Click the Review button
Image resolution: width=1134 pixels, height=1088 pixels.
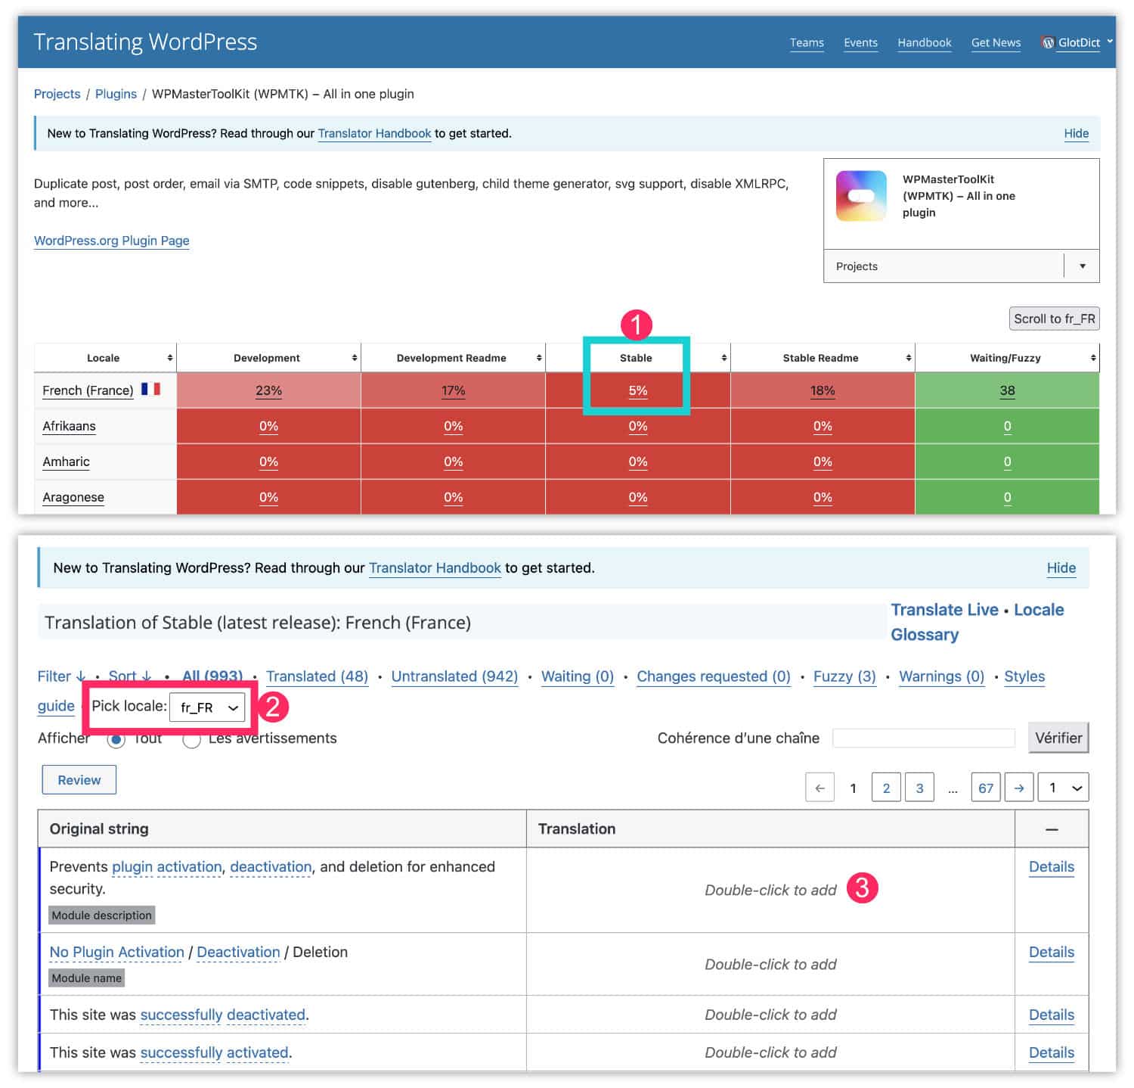79,780
